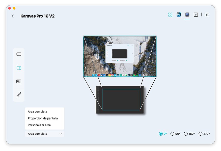The height and width of the screenshot is (151, 221).
Task: Set rotation to 90°
Action: (173, 134)
